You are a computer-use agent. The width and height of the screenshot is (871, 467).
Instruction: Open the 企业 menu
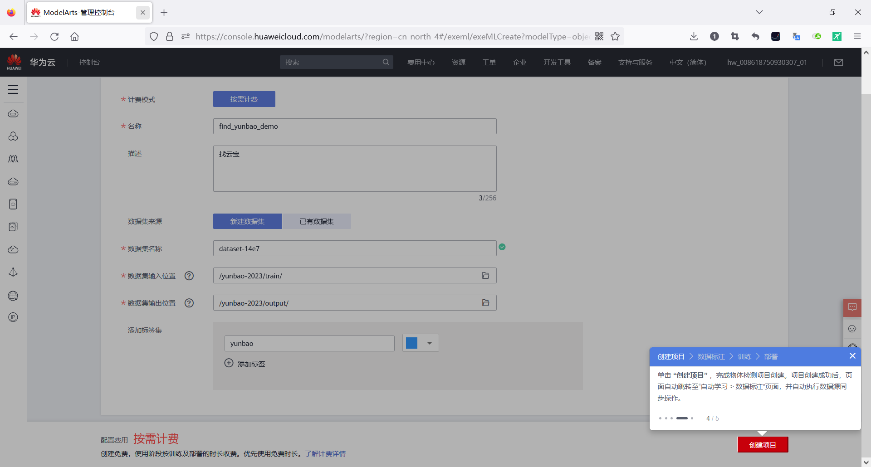pos(520,62)
